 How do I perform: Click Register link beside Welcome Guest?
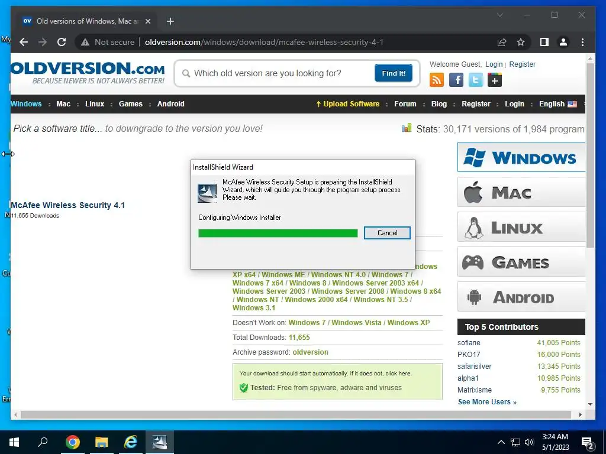pos(522,64)
